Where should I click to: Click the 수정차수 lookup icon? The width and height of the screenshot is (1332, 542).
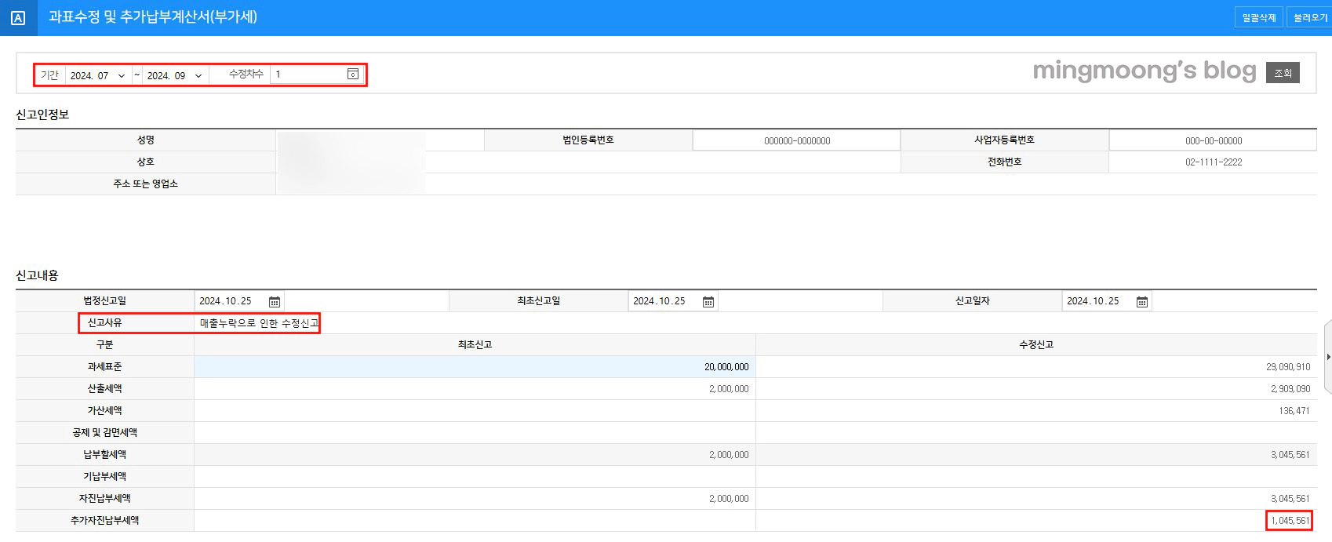click(353, 74)
